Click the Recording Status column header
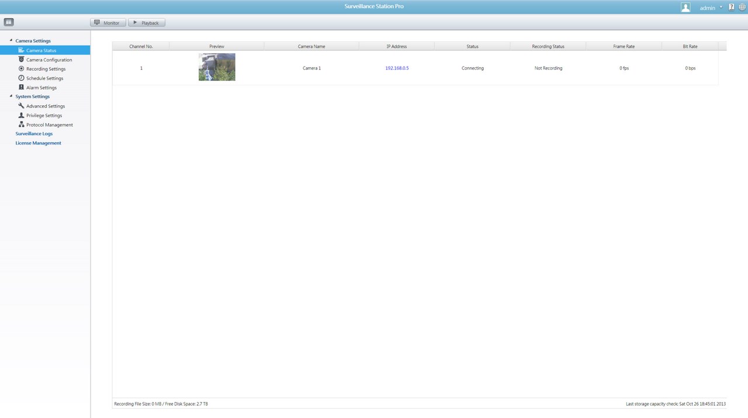The height and width of the screenshot is (418, 748). (x=548, y=46)
